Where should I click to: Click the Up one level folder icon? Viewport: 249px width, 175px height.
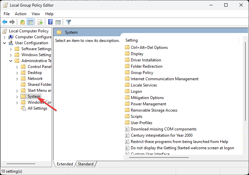click(22, 22)
